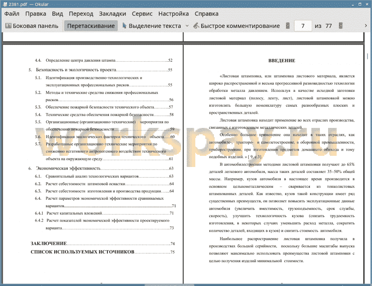The image size is (372, 286).
Task: Go to the previous page arrow icon
Action: click(288, 26)
